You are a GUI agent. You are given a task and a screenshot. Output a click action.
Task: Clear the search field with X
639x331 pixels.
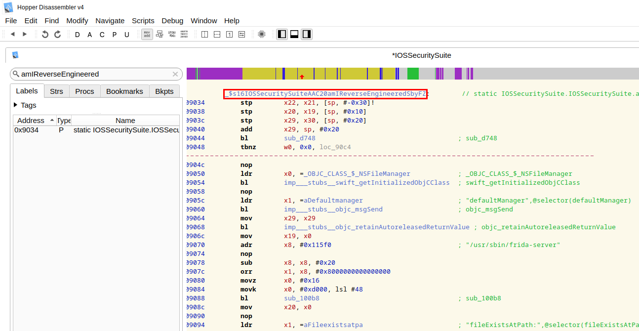tap(175, 74)
